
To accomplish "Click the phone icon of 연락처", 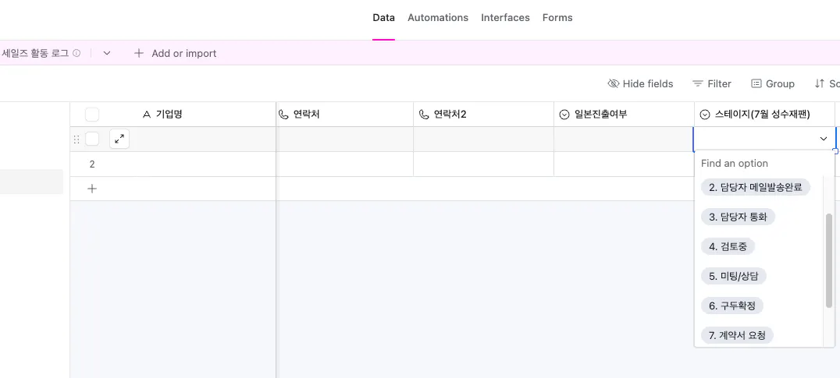I will pyautogui.click(x=284, y=115).
